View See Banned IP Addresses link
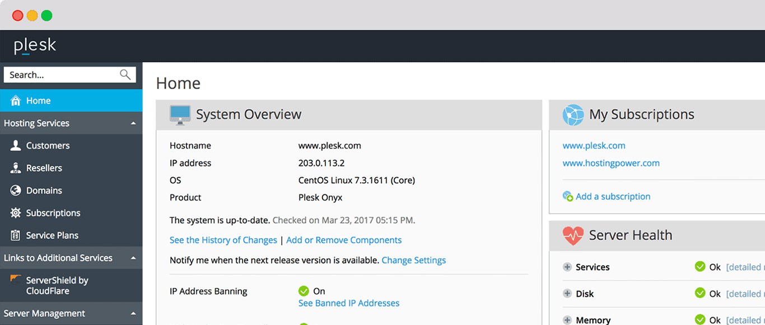Image resolution: width=765 pixels, height=325 pixels. tap(349, 303)
